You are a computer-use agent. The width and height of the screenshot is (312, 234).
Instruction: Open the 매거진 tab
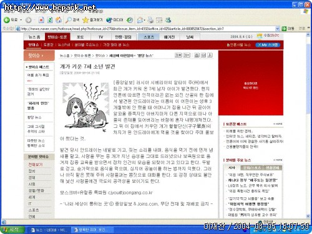pyautogui.click(x=169, y=37)
